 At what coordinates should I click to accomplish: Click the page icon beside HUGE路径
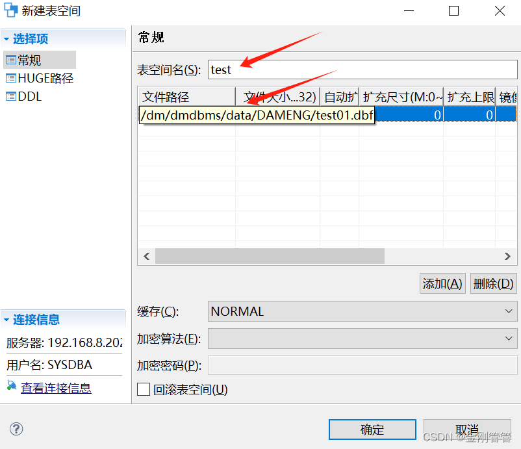12,77
